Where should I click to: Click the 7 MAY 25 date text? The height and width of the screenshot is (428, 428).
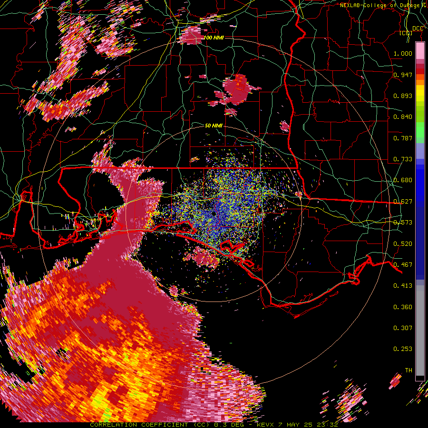tap(295, 425)
